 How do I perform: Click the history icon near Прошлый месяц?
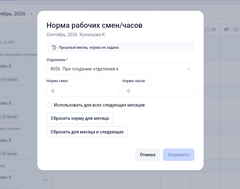[x=54, y=47]
